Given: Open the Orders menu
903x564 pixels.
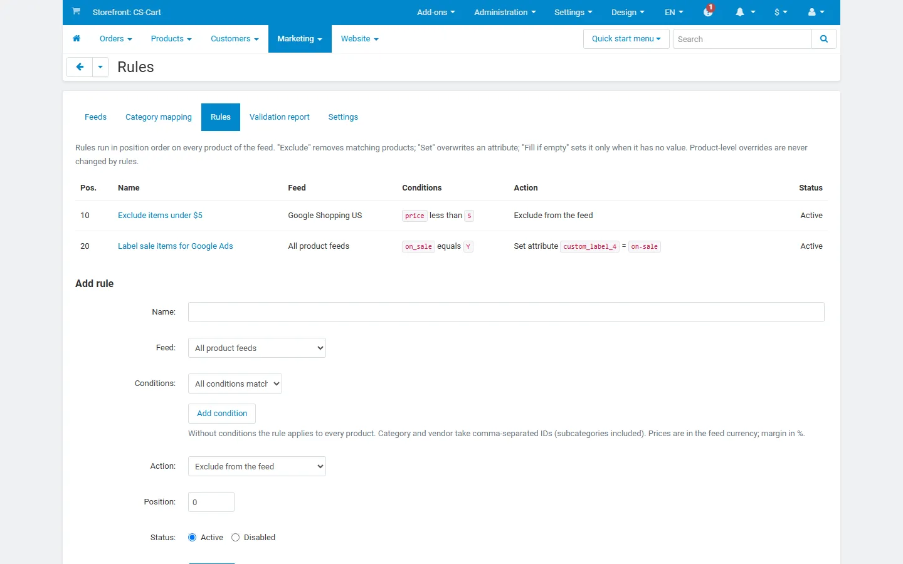Looking at the screenshot, I should click(x=116, y=39).
